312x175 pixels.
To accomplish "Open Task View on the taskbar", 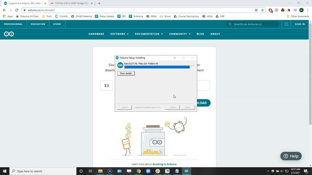I will [91, 171].
